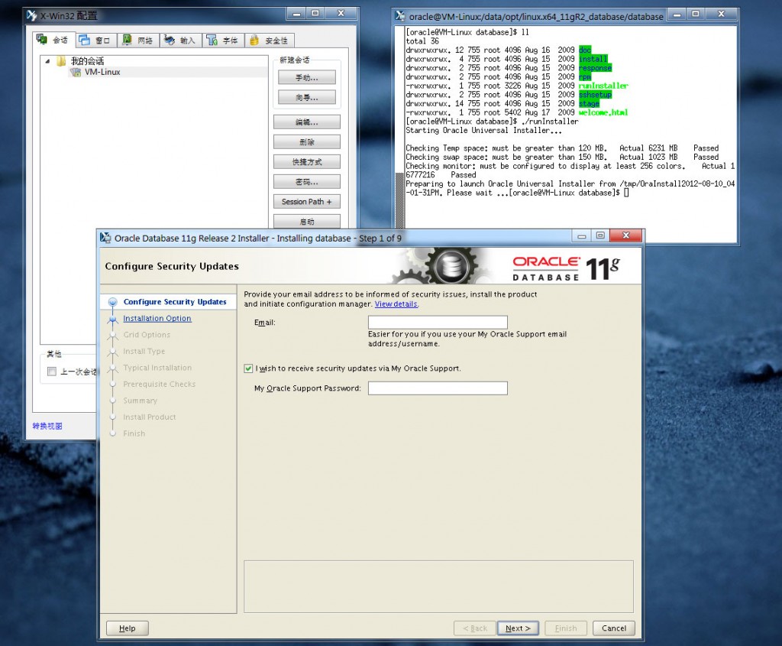Uncheck 'I wish to receive security updates'
The width and height of the screenshot is (782, 646).
[x=248, y=368]
